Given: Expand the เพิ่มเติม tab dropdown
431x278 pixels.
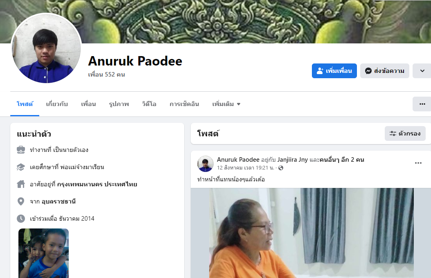Looking at the screenshot, I should [x=226, y=104].
